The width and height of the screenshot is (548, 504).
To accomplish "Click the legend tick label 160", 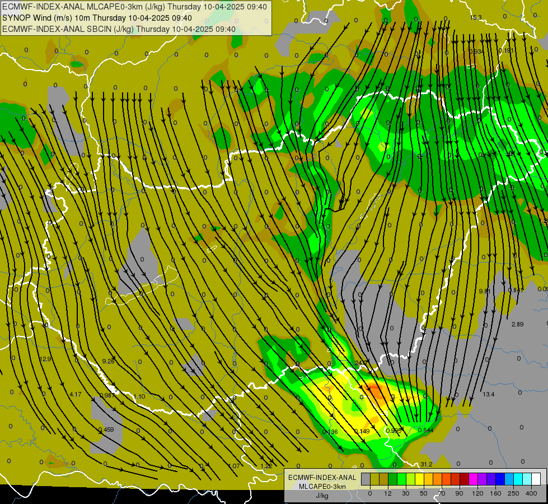I will pyautogui.click(x=495, y=493).
